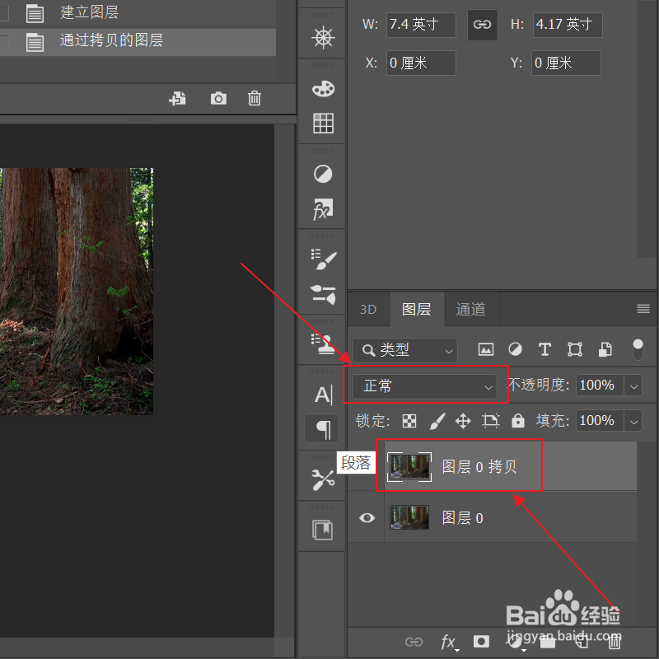Open the Clone Source stamp panel icon
659x659 pixels.
click(x=323, y=344)
